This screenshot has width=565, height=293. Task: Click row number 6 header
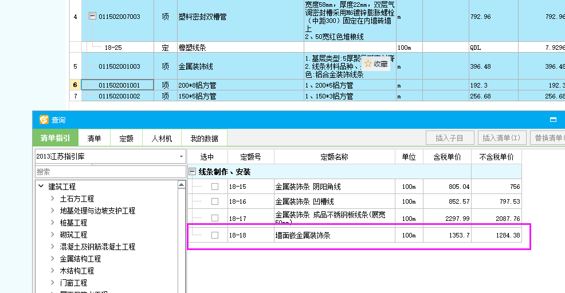click(x=75, y=85)
